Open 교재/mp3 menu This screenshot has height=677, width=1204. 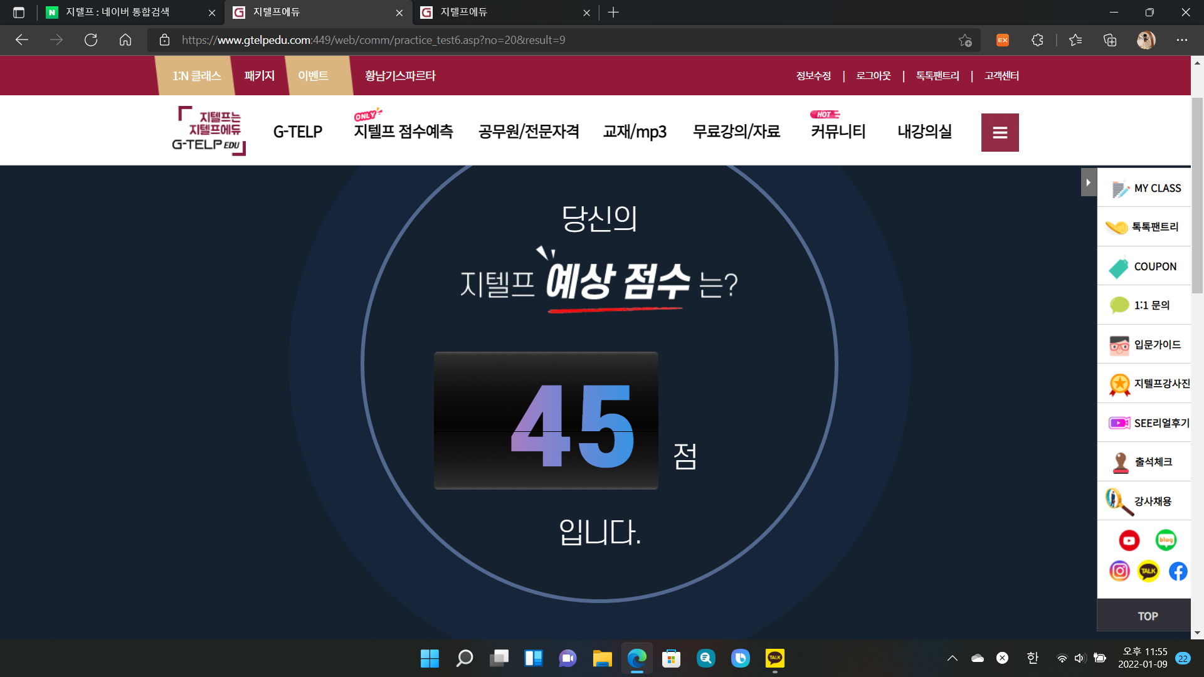(635, 132)
